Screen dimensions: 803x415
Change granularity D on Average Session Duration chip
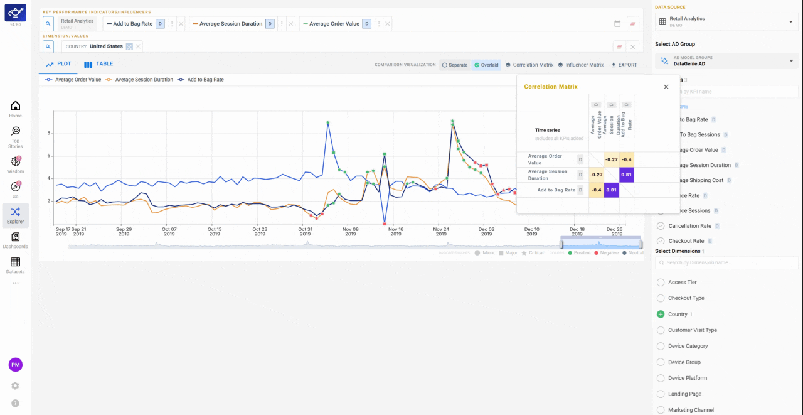[270, 24]
